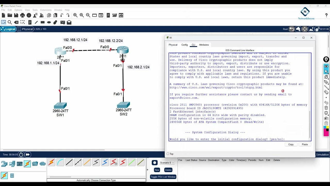Zoom in on the workspace

point(75,16)
